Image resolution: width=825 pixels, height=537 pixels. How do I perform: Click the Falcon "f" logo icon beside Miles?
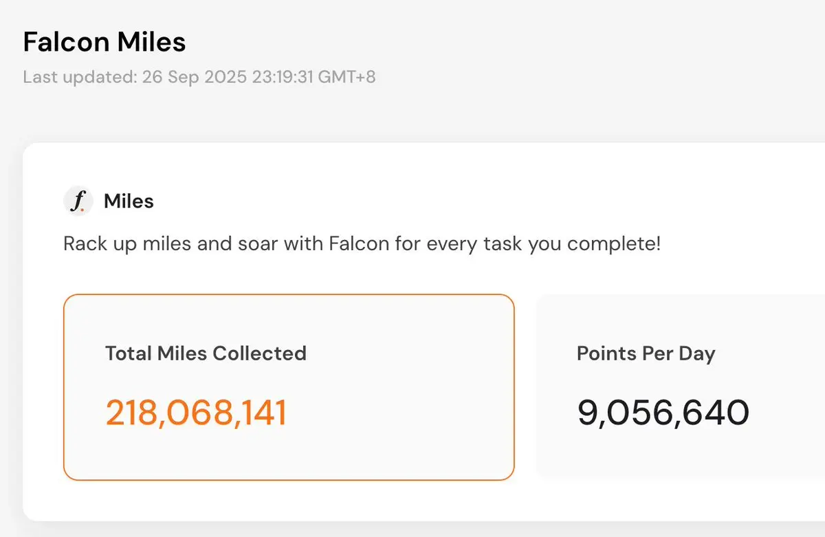click(78, 201)
